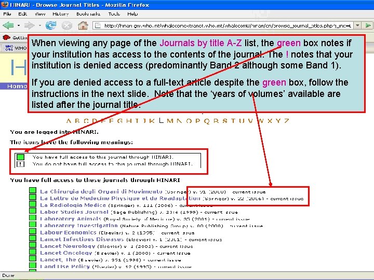This screenshot has height=280, width=374.
Task: Open La Lettre de Medecine Physique journal
Action: pyautogui.click(x=120, y=198)
